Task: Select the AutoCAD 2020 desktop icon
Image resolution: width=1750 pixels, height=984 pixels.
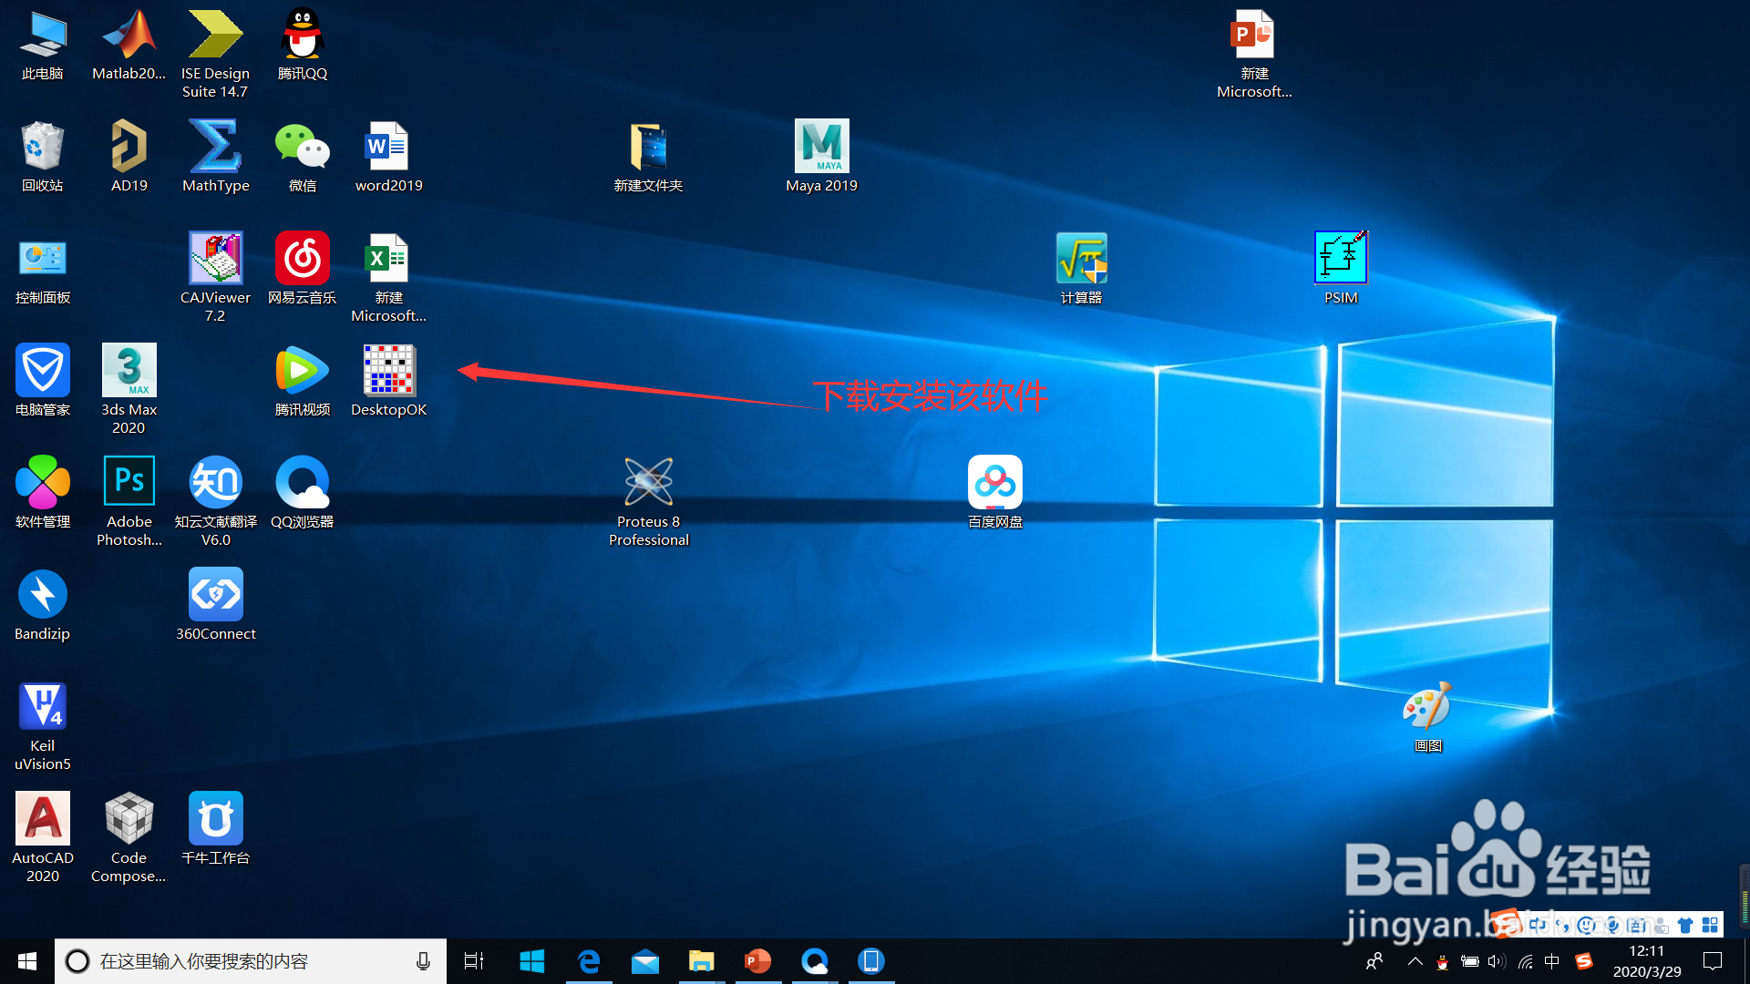Action: click(x=43, y=819)
